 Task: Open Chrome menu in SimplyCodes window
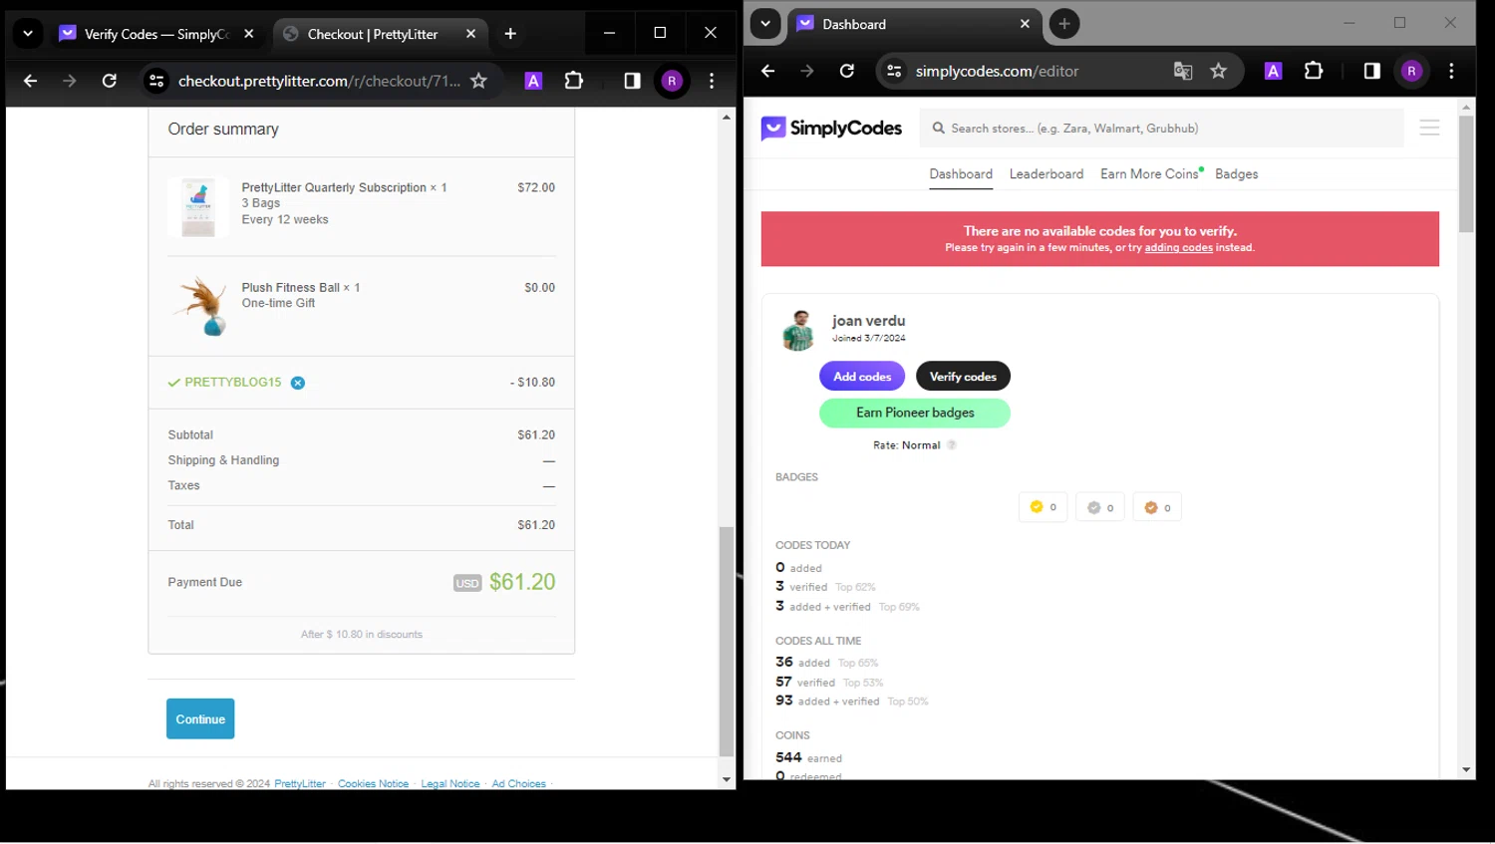(1451, 71)
